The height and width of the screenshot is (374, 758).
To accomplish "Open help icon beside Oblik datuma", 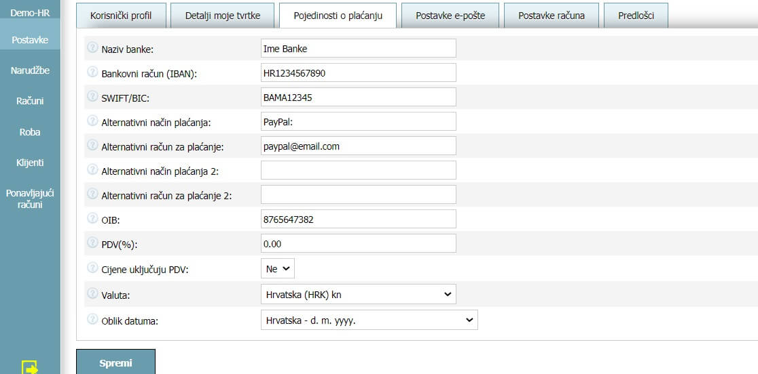I will [92, 318].
